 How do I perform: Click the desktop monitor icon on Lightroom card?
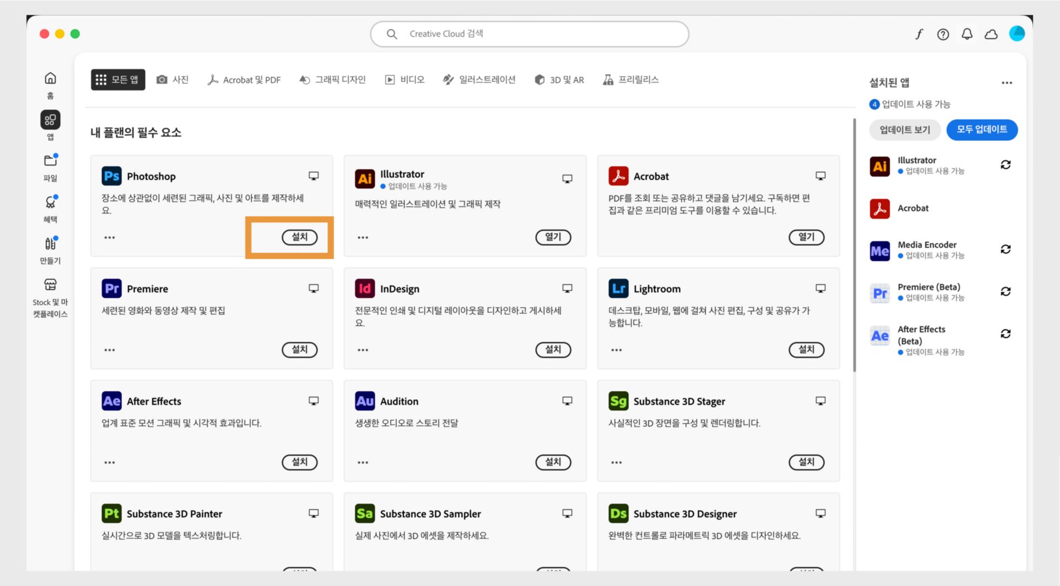820,289
